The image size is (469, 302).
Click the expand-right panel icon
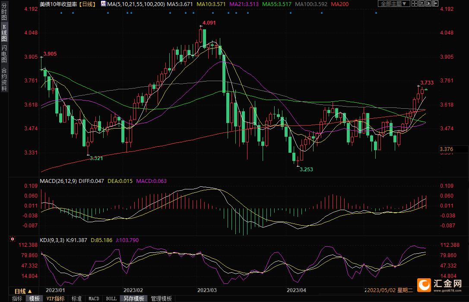click(435, 3)
